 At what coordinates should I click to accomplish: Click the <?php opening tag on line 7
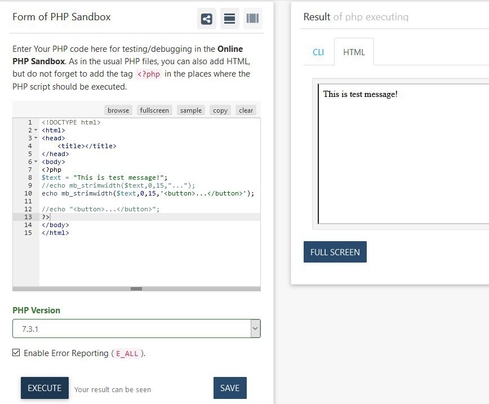[x=51, y=170]
